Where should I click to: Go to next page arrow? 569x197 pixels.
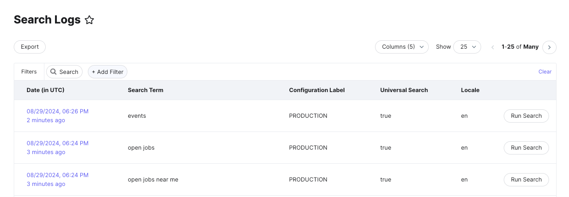tap(549, 47)
